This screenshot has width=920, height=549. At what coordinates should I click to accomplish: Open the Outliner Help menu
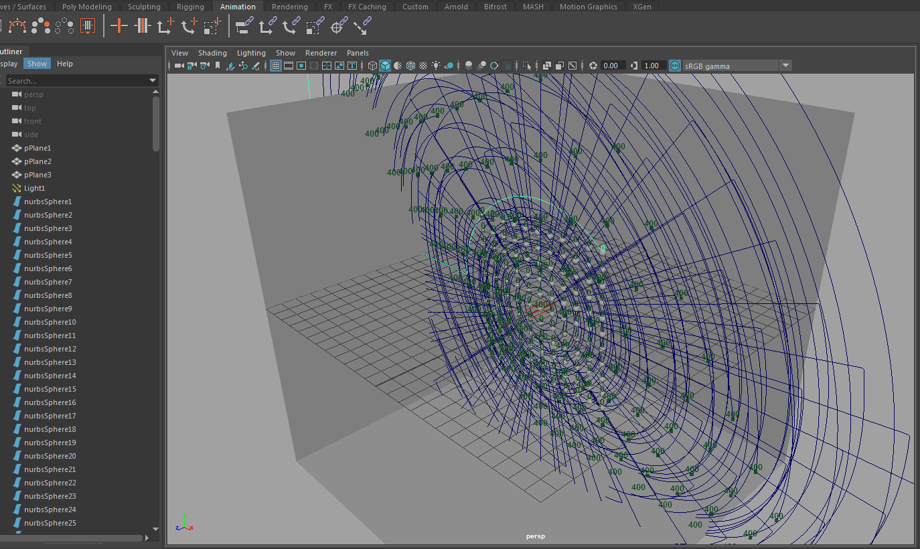65,64
